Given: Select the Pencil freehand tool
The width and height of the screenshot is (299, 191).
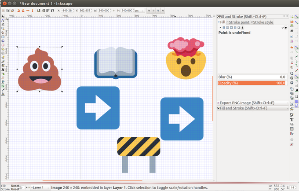Looking at the screenshot, I should (3, 57).
